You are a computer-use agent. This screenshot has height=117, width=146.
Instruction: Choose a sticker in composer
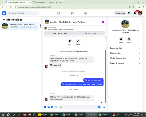pos(52,107)
